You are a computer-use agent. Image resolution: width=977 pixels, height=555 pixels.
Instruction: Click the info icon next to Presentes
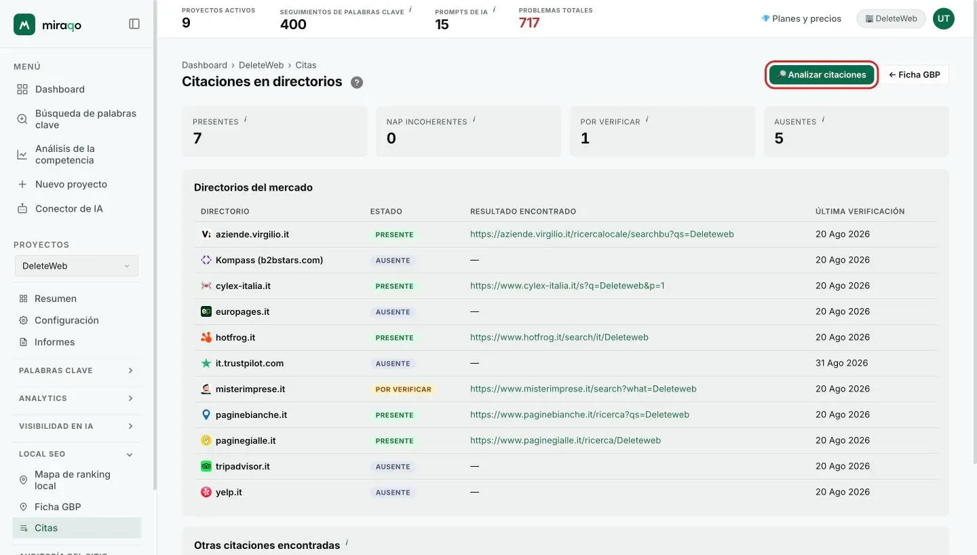pos(245,119)
